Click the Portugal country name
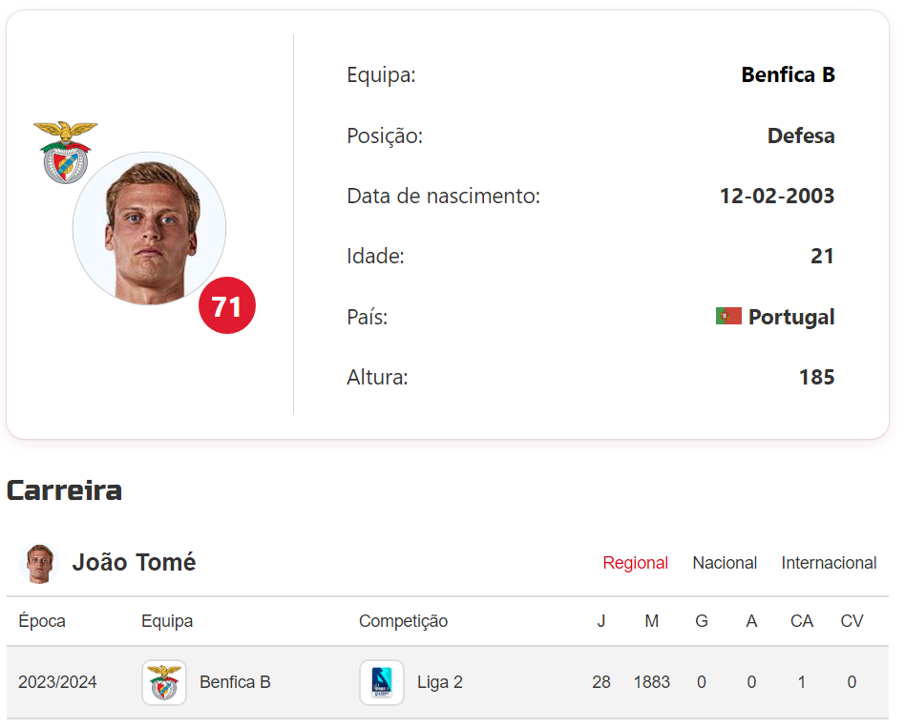Image resolution: width=905 pixels, height=728 pixels. pyautogui.click(x=791, y=317)
